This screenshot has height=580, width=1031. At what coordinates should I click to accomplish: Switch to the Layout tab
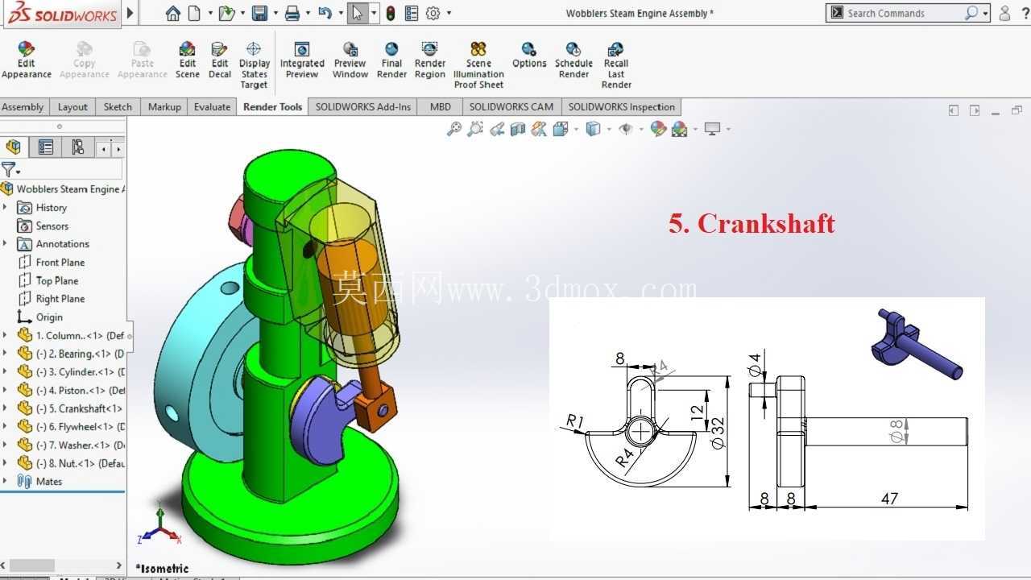(x=72, y=106)
